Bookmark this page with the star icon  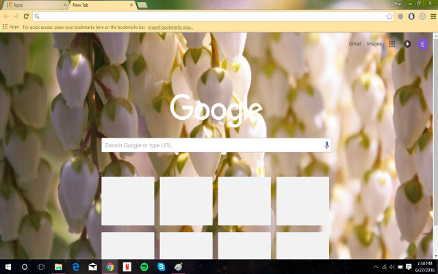389,16
